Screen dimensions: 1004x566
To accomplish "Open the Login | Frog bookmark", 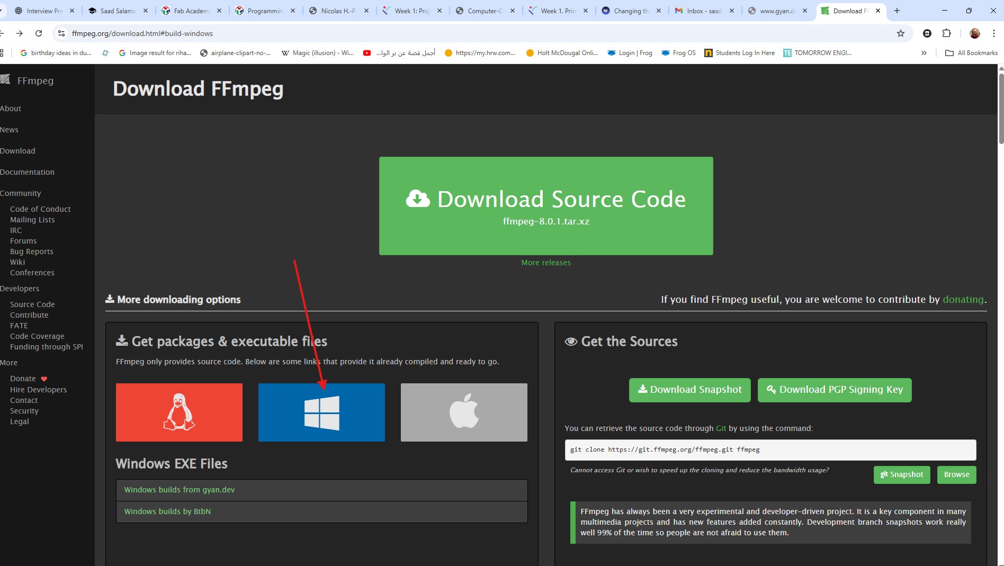I will (x=630, y=53).
